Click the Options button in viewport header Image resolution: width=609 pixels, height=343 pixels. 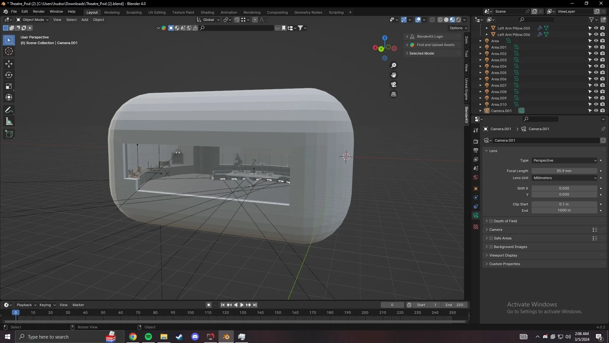point(458,28)
